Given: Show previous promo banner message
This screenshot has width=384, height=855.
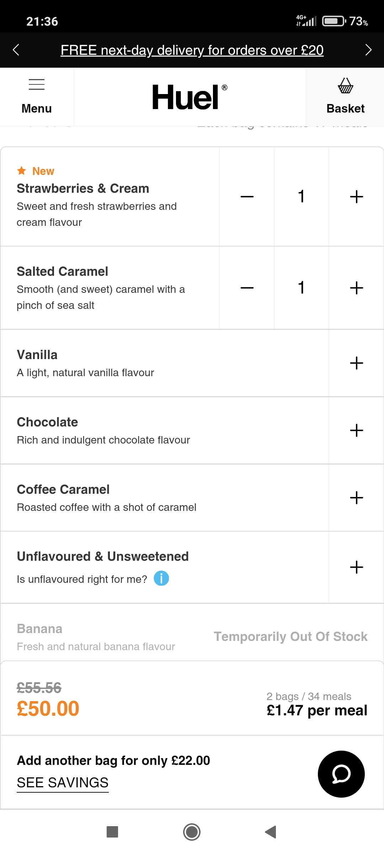Looking at the screenshot, I should [16, 50].
